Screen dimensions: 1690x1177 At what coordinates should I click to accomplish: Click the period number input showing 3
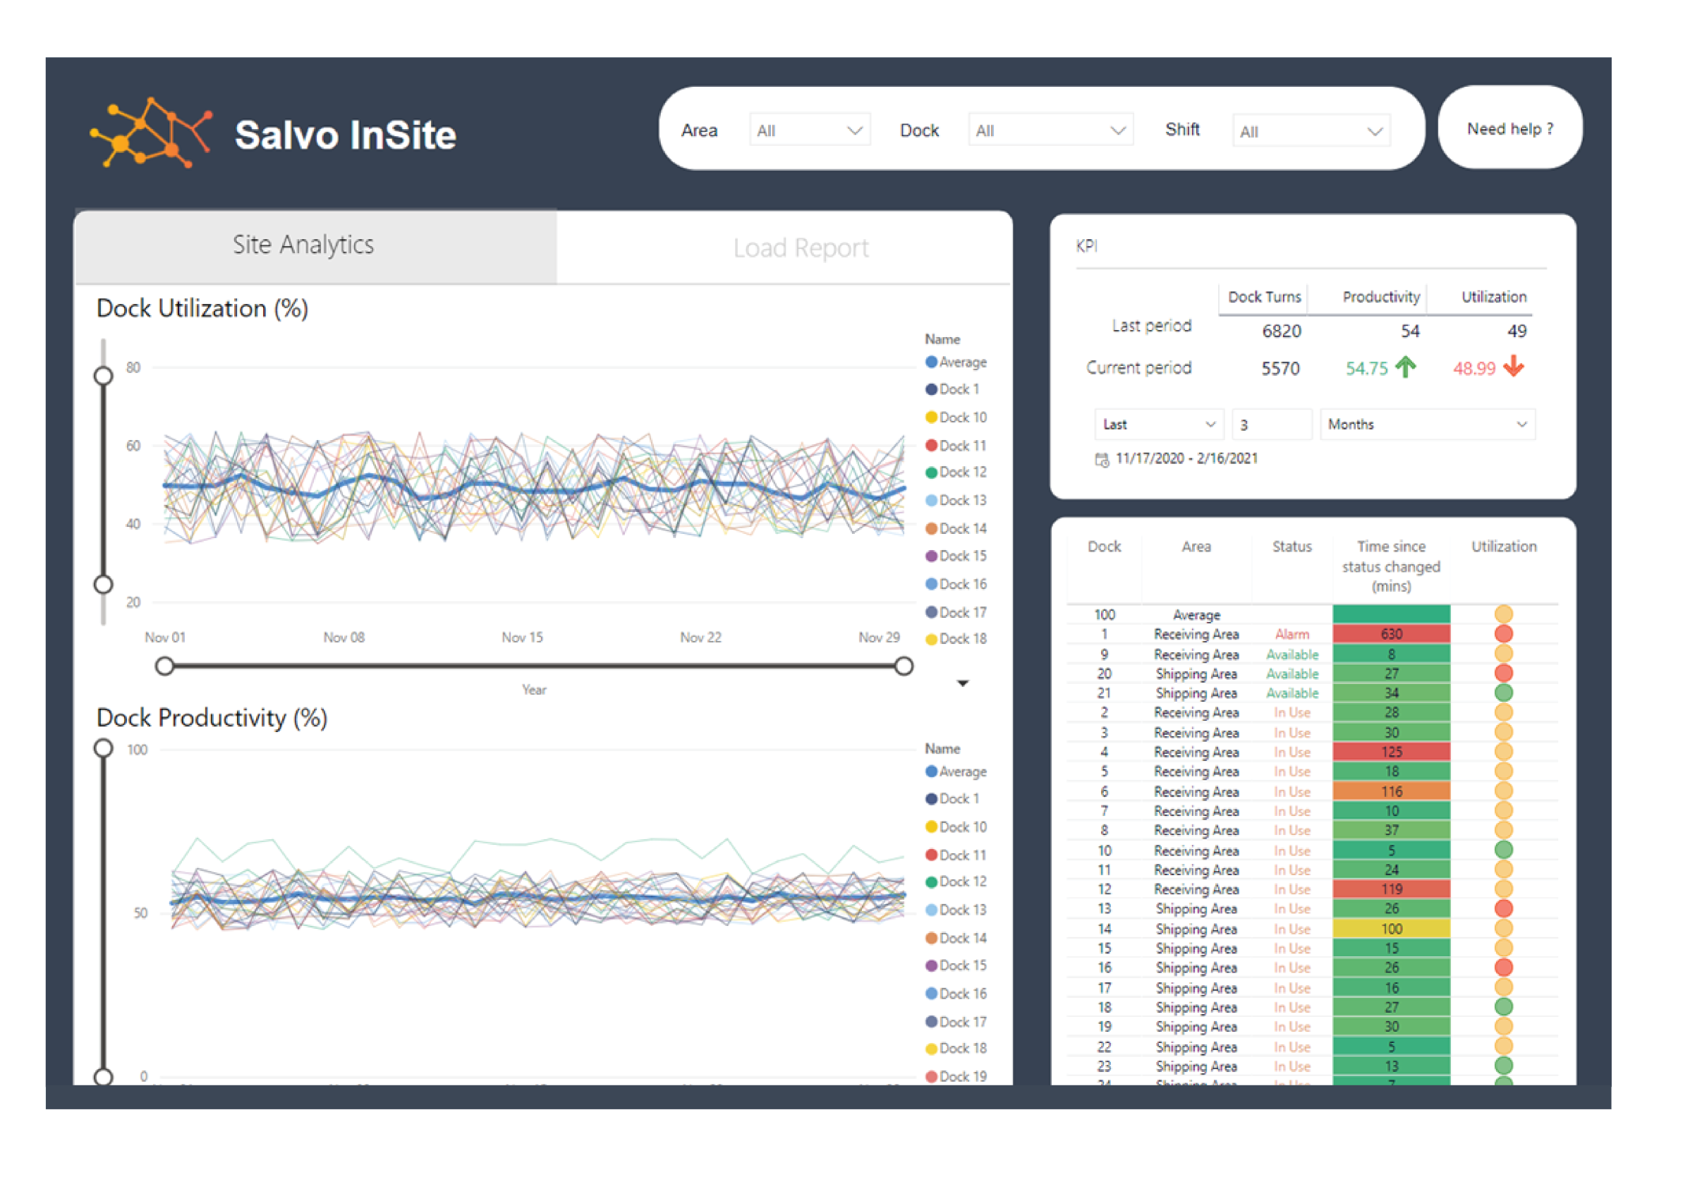(1272, 425)
